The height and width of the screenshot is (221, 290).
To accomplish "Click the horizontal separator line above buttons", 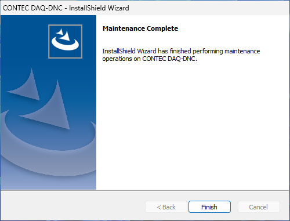I will 144,190.
